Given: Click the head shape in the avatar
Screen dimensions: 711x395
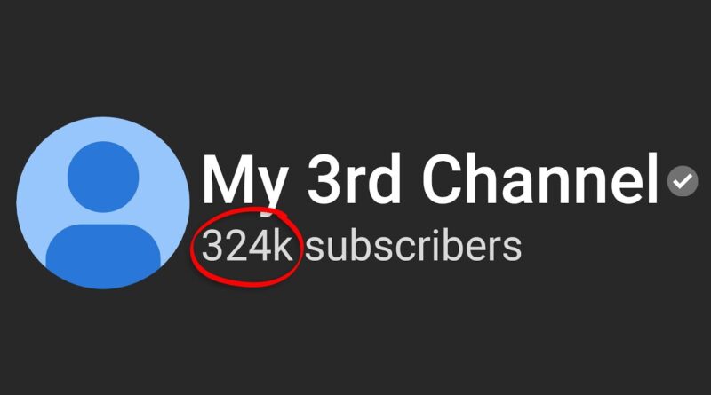Looking at the screenshot, I should [x=103, y=177].
